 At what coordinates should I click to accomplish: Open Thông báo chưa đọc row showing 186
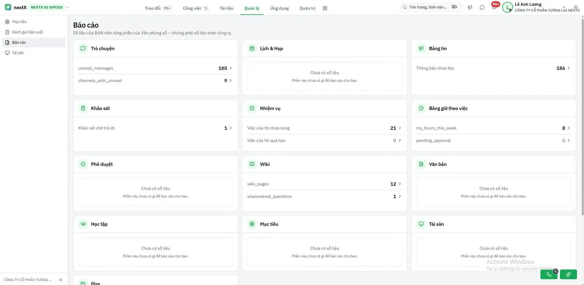click(x=493, y=68)
